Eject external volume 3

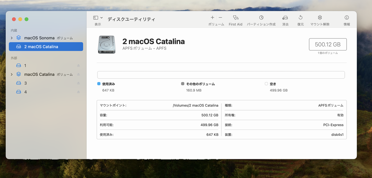click(x=78, y=83)
